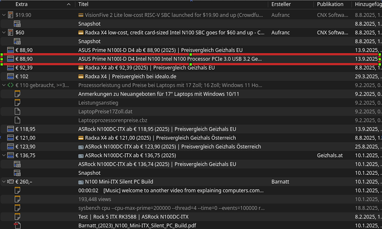Collapse the € 136,75 ASRock item
Screen dimensions: 382x229
(x=4, y=155)
